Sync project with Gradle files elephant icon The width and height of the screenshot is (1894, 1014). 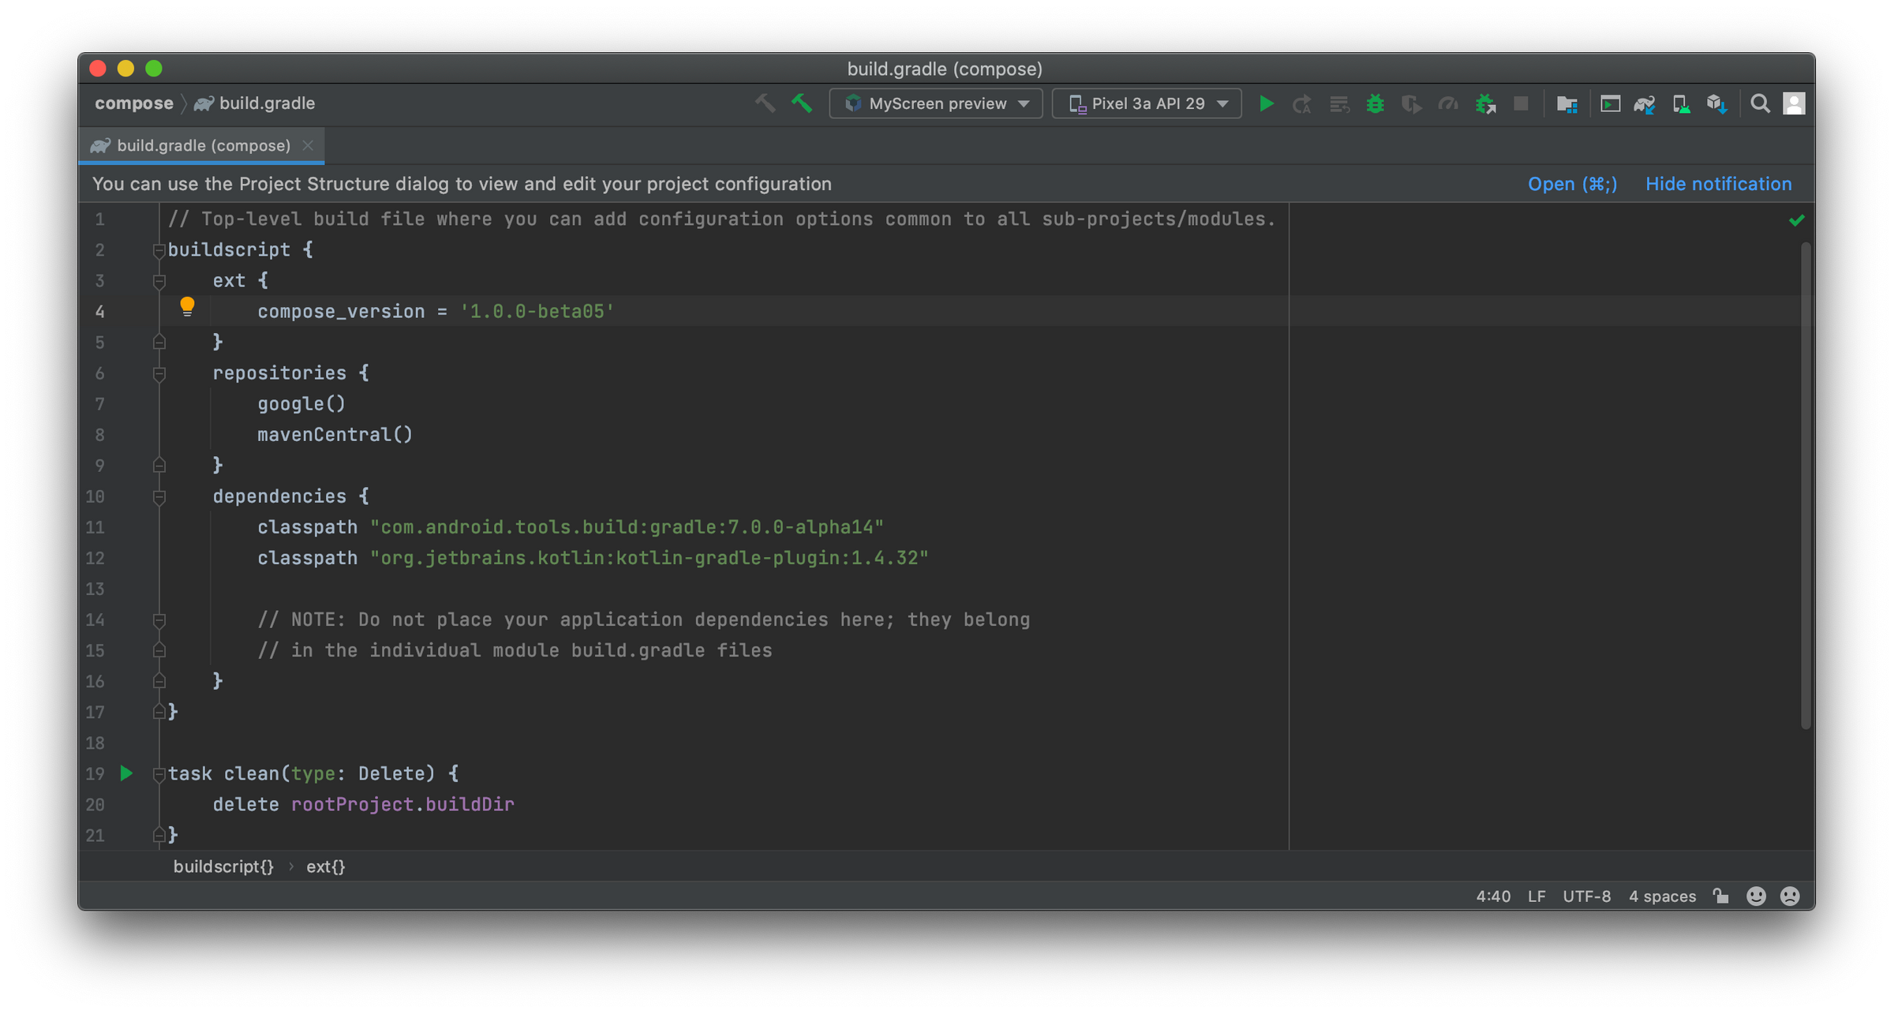click(1645, 103)
